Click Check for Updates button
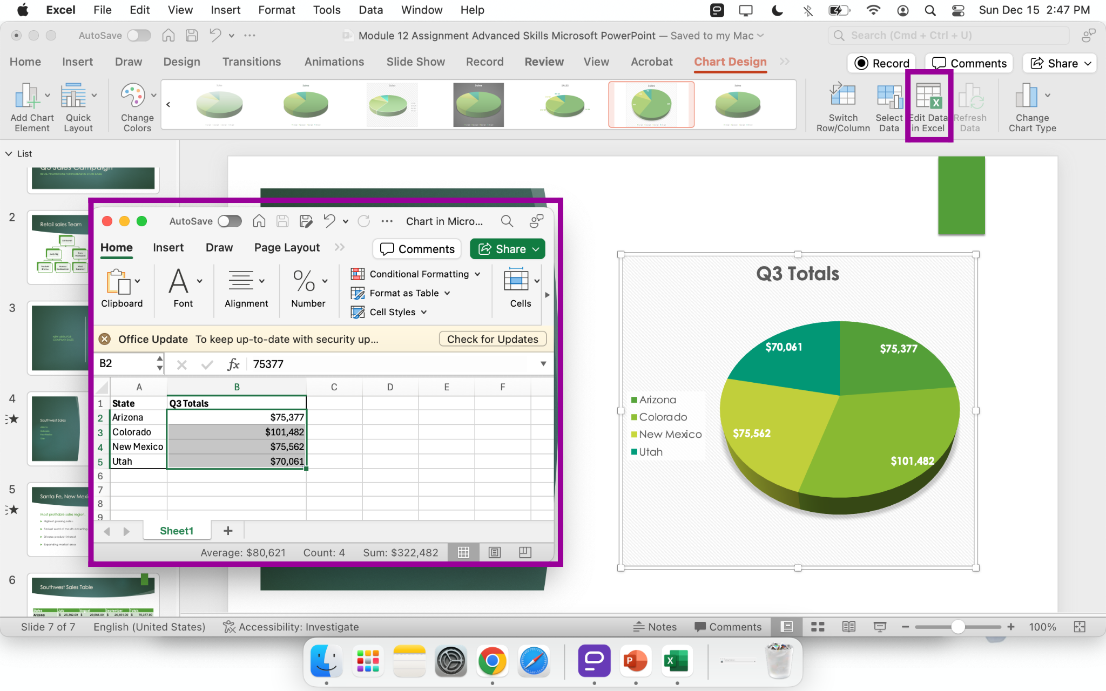 click(493, 339)
